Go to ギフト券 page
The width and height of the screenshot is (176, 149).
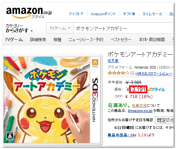pos(129,14)
